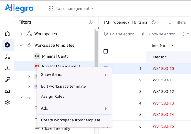This screenshot has width=191, height=134.
Task: Toggle the select-all checkbox in table header
Action: pyautogui.click(x=106, y=51)
